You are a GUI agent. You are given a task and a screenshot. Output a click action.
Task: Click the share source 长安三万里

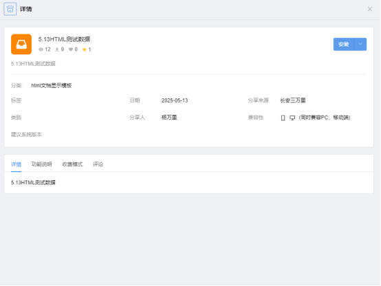tap(293, 100)
